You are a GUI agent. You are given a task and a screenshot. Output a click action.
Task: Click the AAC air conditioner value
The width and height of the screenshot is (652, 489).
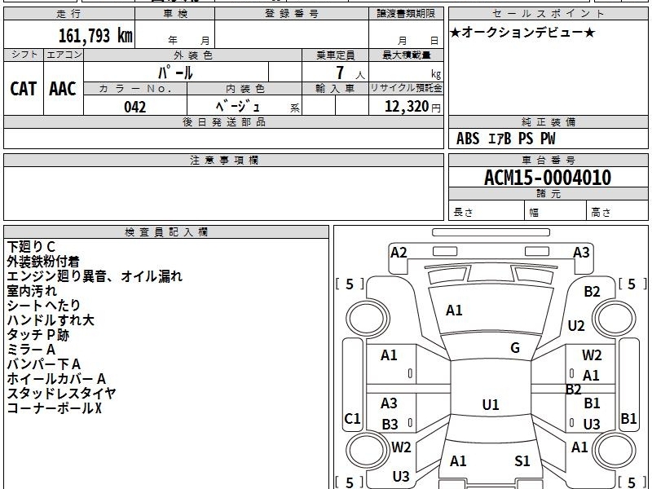coord(63,89)
